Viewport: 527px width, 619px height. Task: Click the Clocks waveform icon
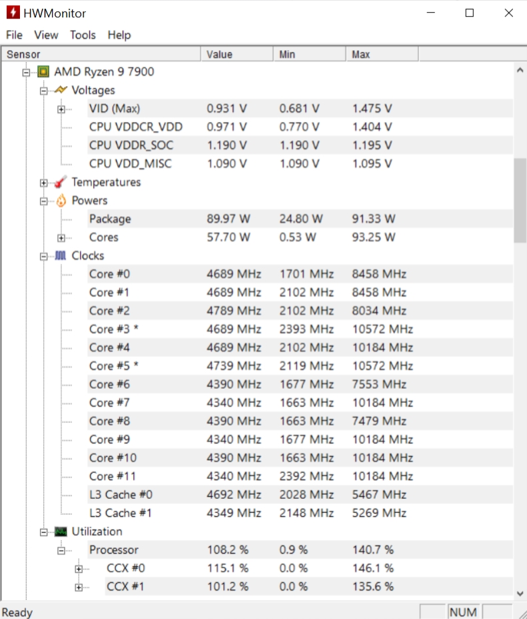tap(61, 255)
